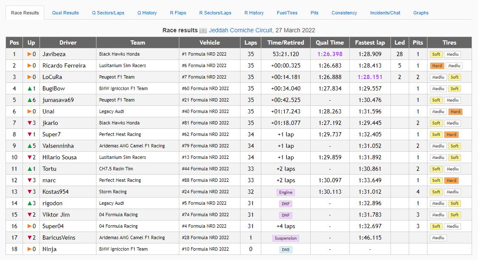Click the purple 1:26.398 qualifying time
Viewport: 478px width, 260px height.
(330, 54)
